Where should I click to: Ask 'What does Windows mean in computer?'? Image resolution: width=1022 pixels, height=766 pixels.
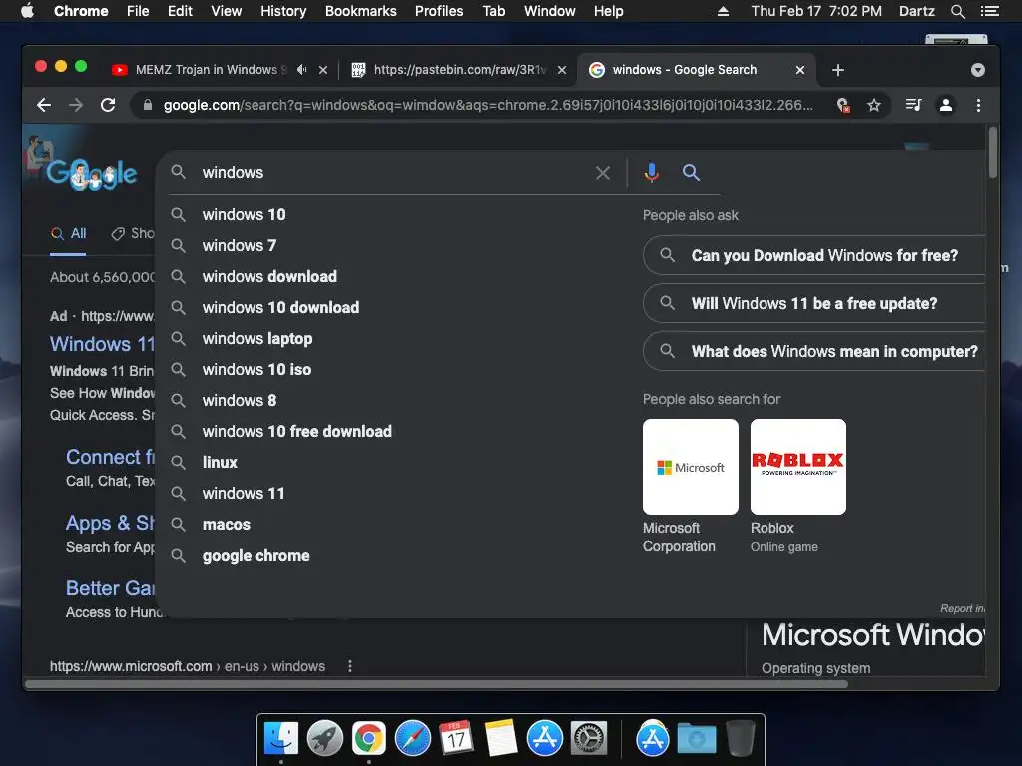click(814, 352)
